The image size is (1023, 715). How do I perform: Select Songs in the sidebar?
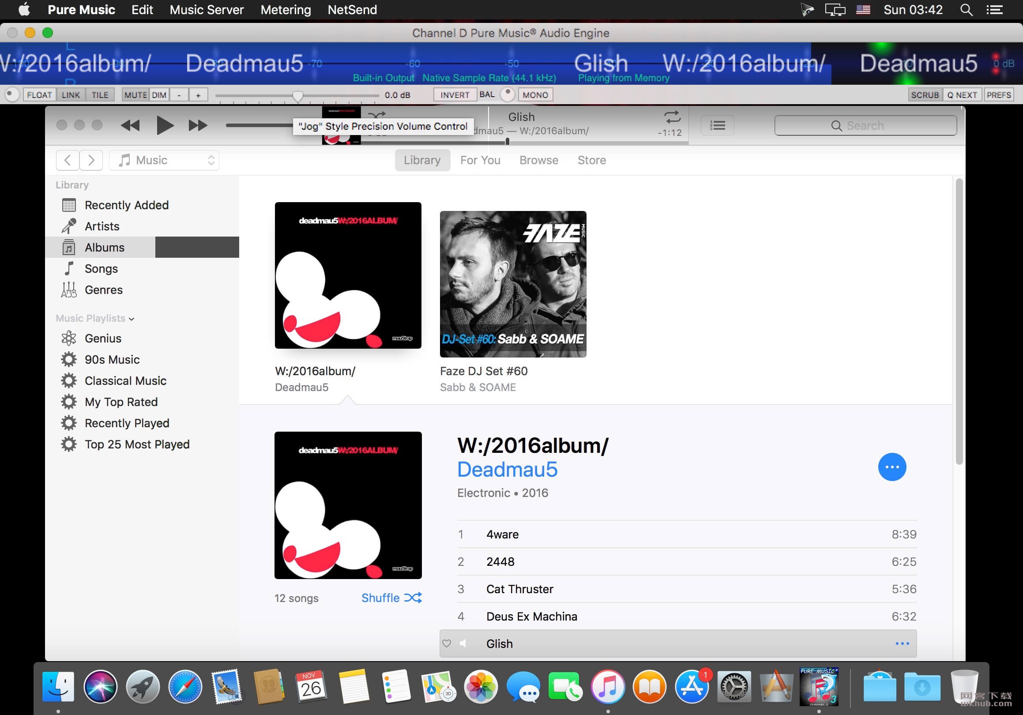(x=143, y=269)
